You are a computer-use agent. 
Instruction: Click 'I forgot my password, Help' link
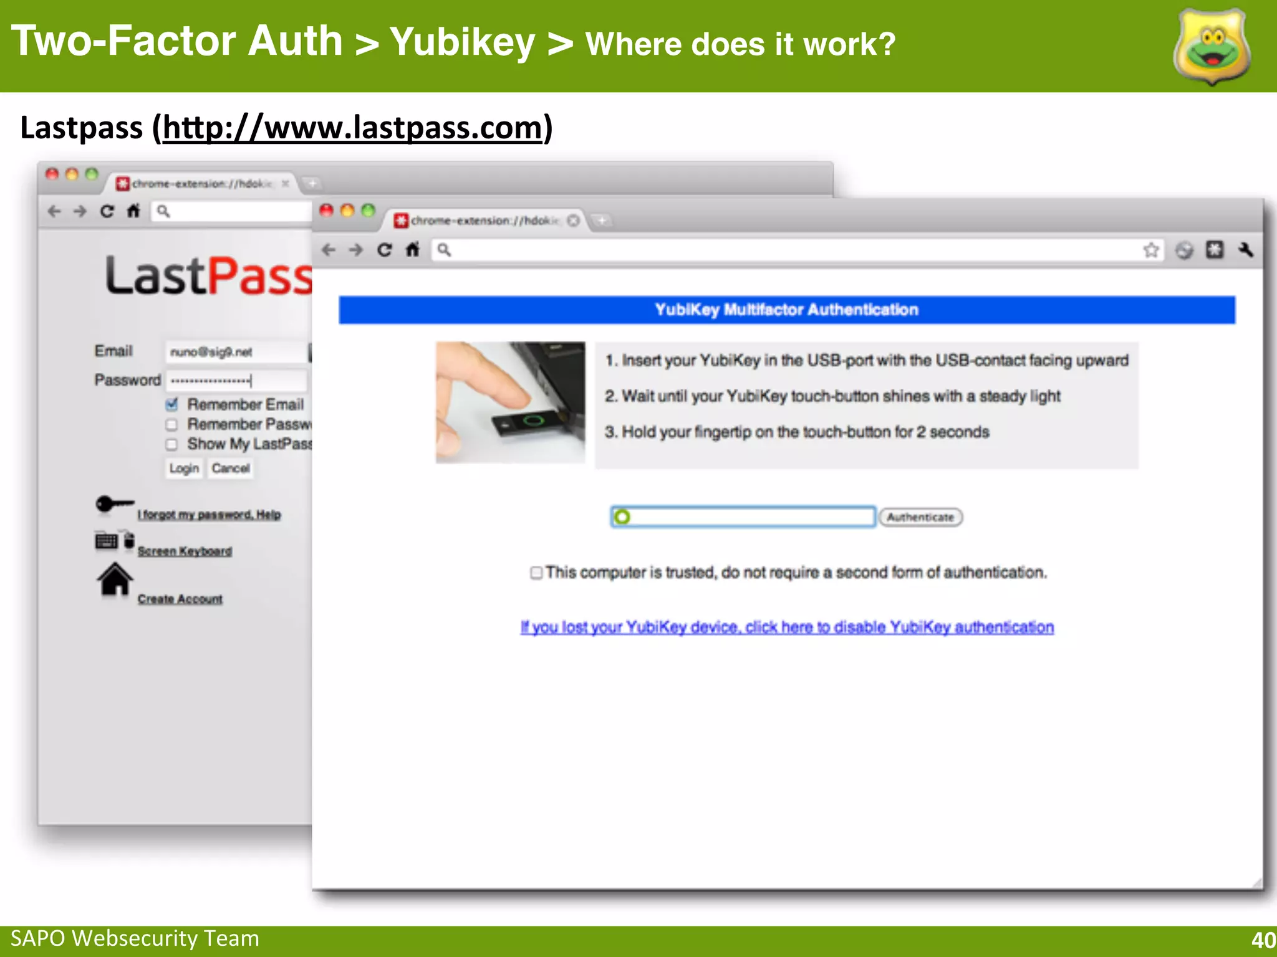[209, 515]
